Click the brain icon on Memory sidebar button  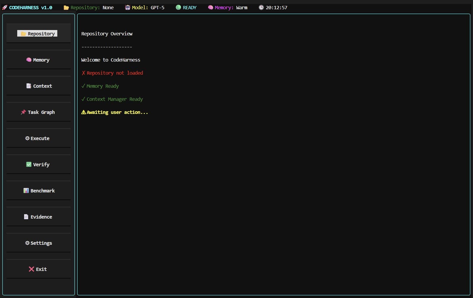pyautogui.click(x=29, y=60)
